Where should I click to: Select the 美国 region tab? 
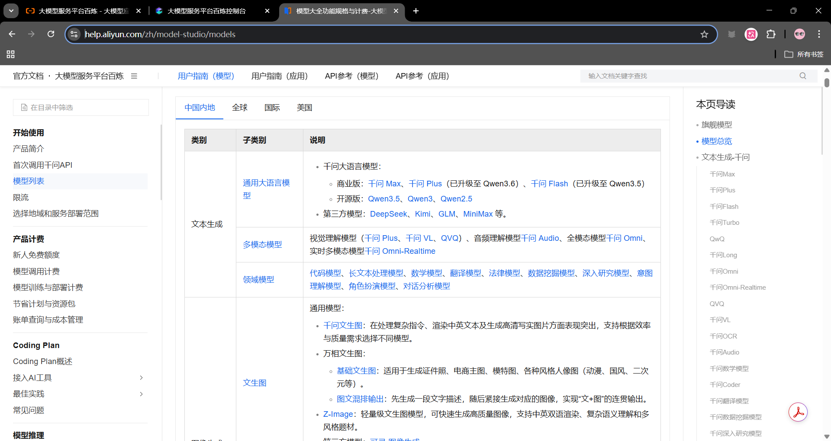[305, 108]
